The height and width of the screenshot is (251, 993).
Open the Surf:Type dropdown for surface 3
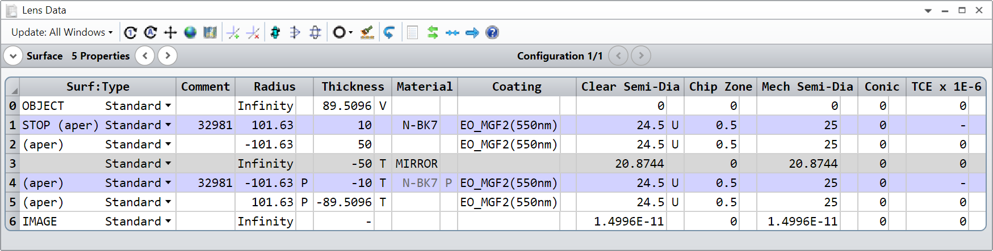tap(168, 164)
